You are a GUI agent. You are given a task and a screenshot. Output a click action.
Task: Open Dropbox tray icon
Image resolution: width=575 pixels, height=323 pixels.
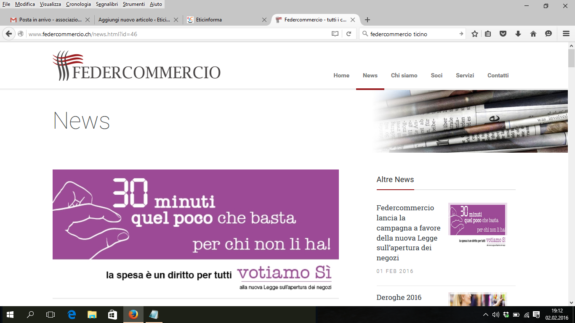coord(506,315)
